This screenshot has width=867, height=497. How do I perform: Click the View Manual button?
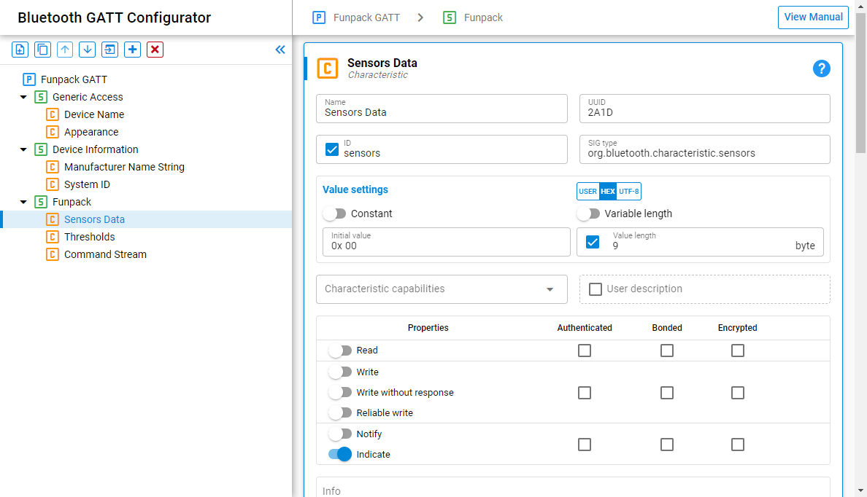(x=813, y=17)
